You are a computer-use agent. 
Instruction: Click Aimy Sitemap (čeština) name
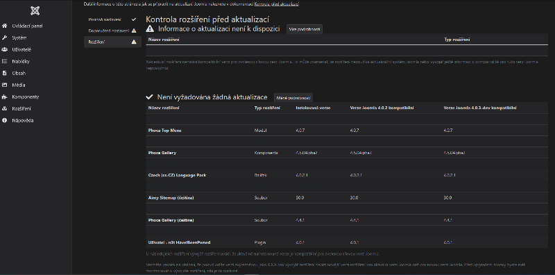pos(171,198)
